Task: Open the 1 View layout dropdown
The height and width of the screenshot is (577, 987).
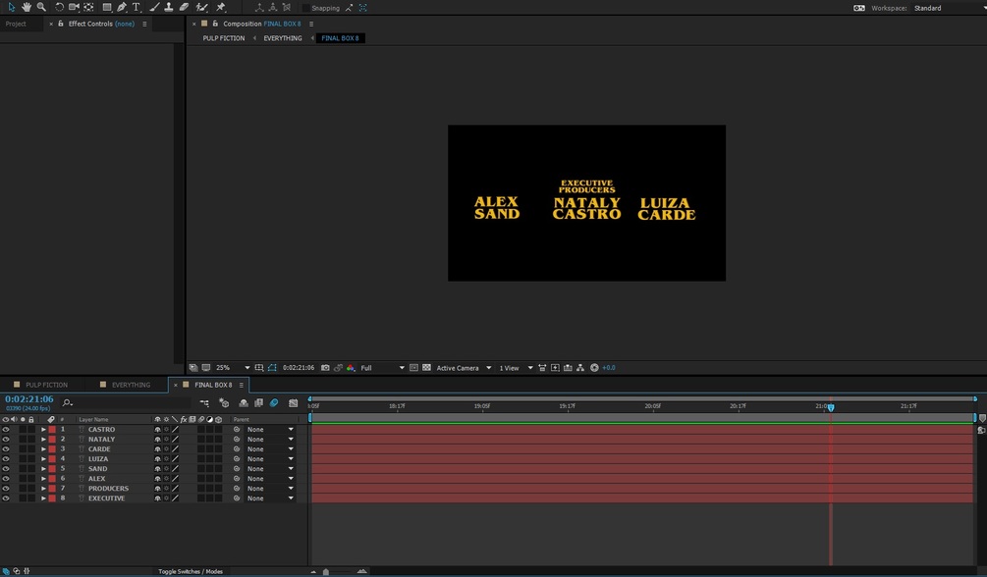Action: (x=516, y=367)
